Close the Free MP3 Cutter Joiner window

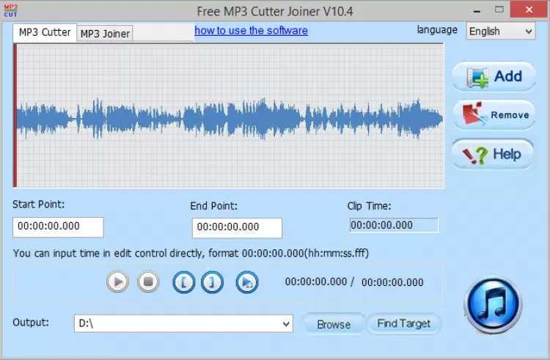coord(529,10)
